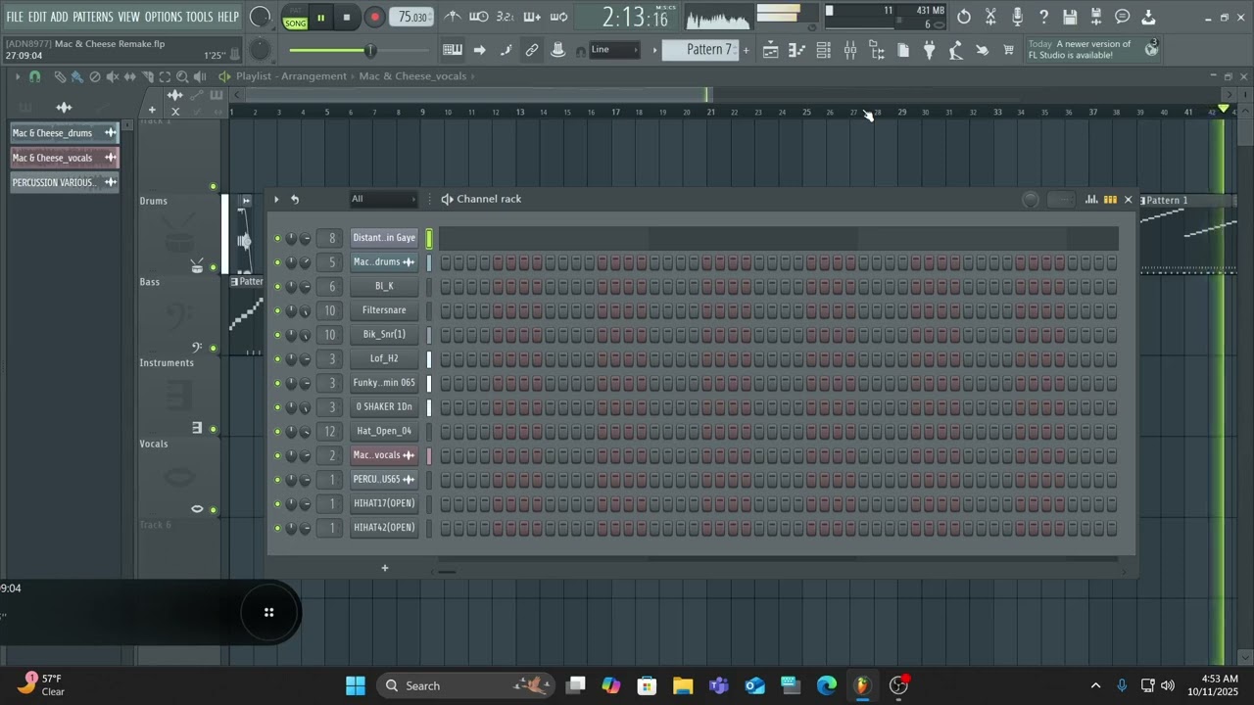Open the help question mark icon
1254x705 pixels.
point(1043,17)
